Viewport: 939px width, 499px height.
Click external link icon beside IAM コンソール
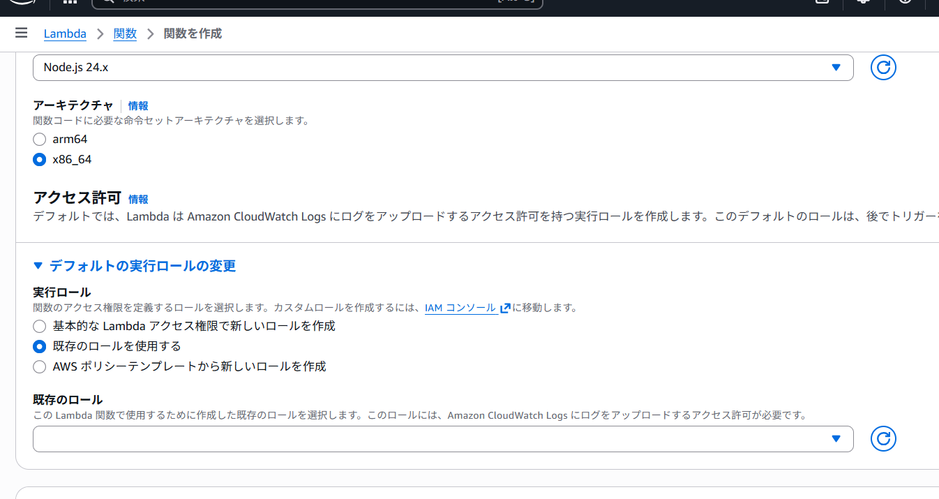[505, 308]
